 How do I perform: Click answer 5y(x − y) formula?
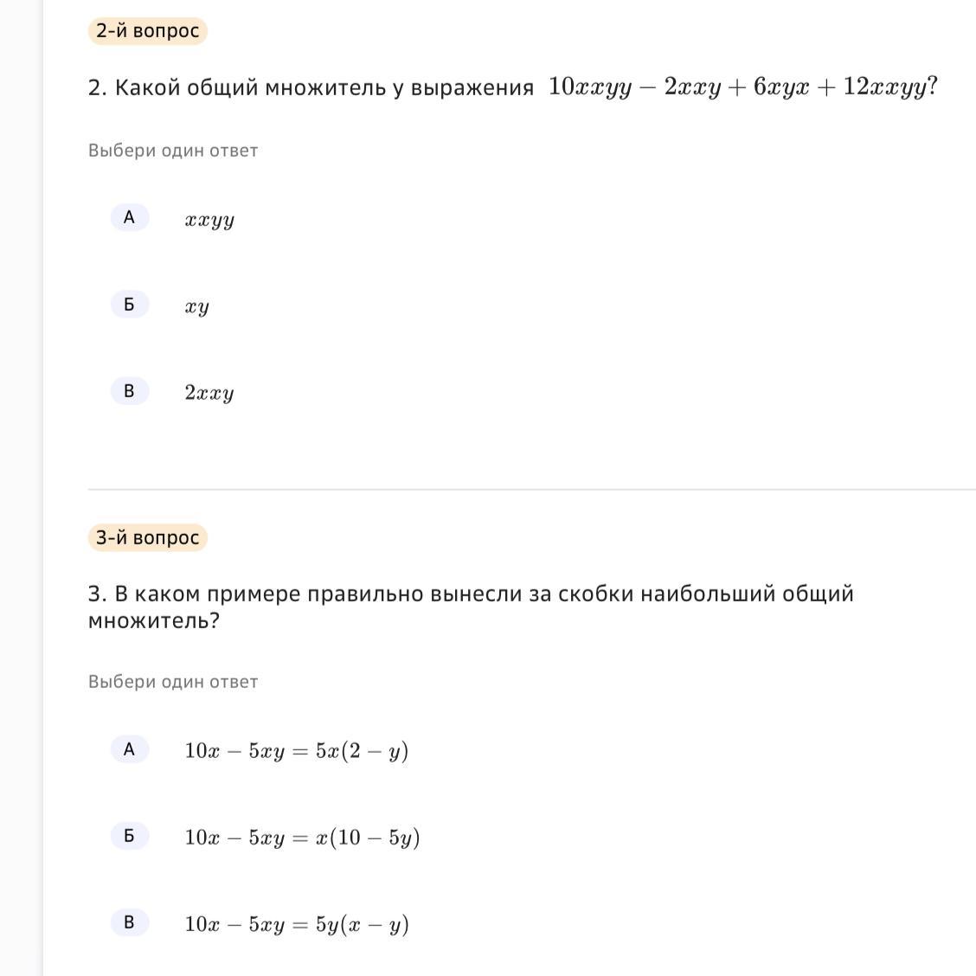tap(296, 924)
